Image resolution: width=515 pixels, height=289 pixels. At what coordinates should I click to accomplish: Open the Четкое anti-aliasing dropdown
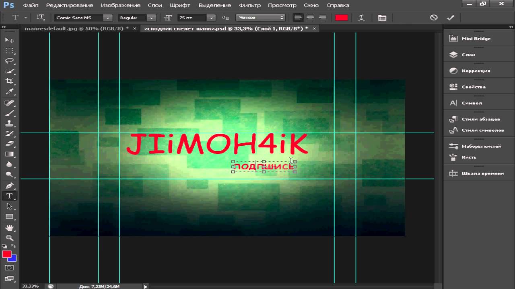pyautogui.click(x=261, y=18)
